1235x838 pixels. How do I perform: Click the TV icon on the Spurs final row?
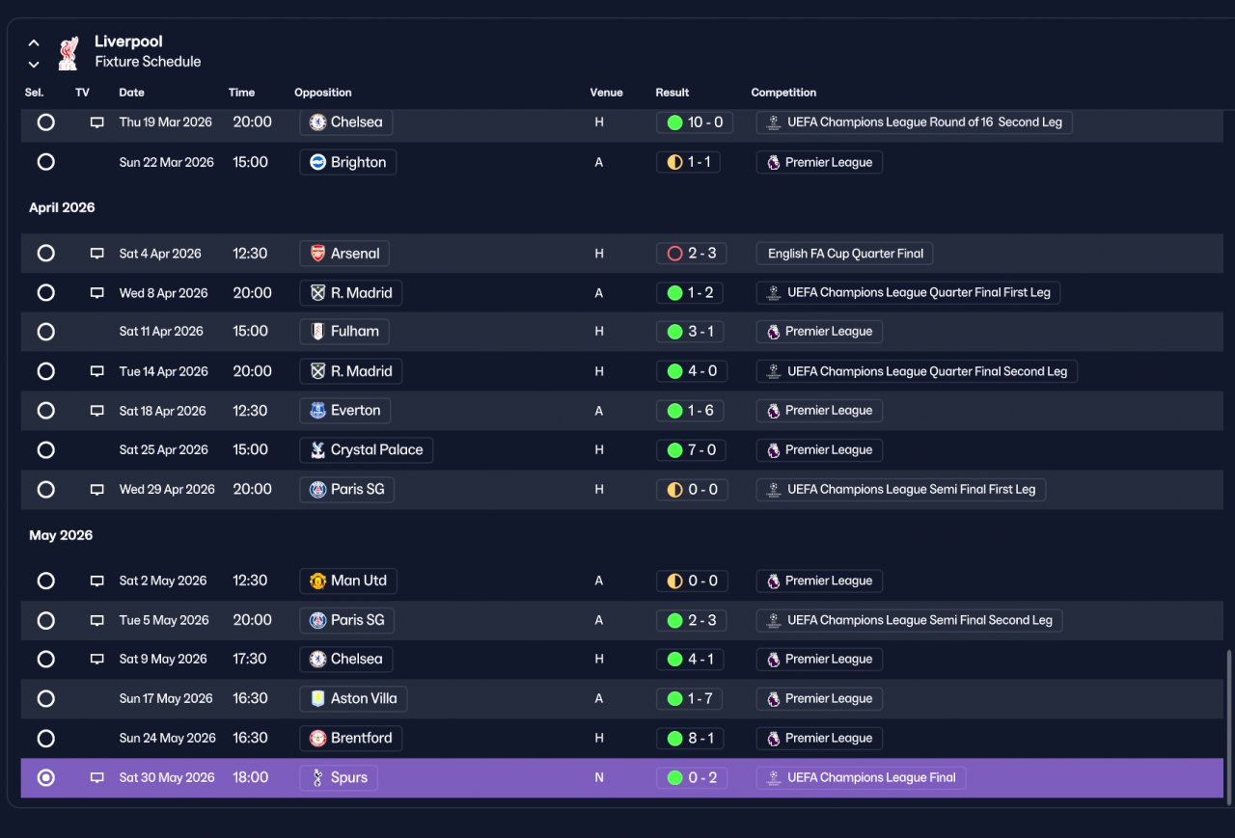tap(96, 778)
